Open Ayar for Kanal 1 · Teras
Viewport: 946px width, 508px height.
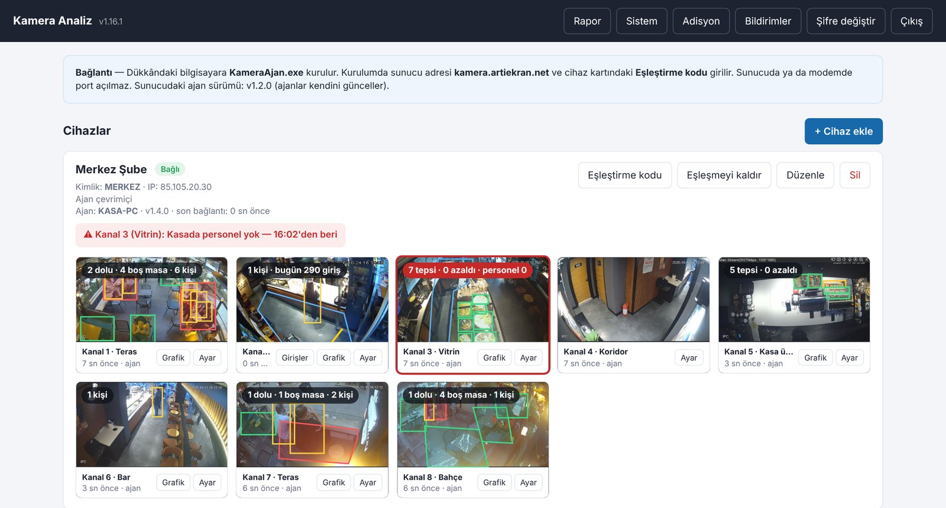pos(208,358)
